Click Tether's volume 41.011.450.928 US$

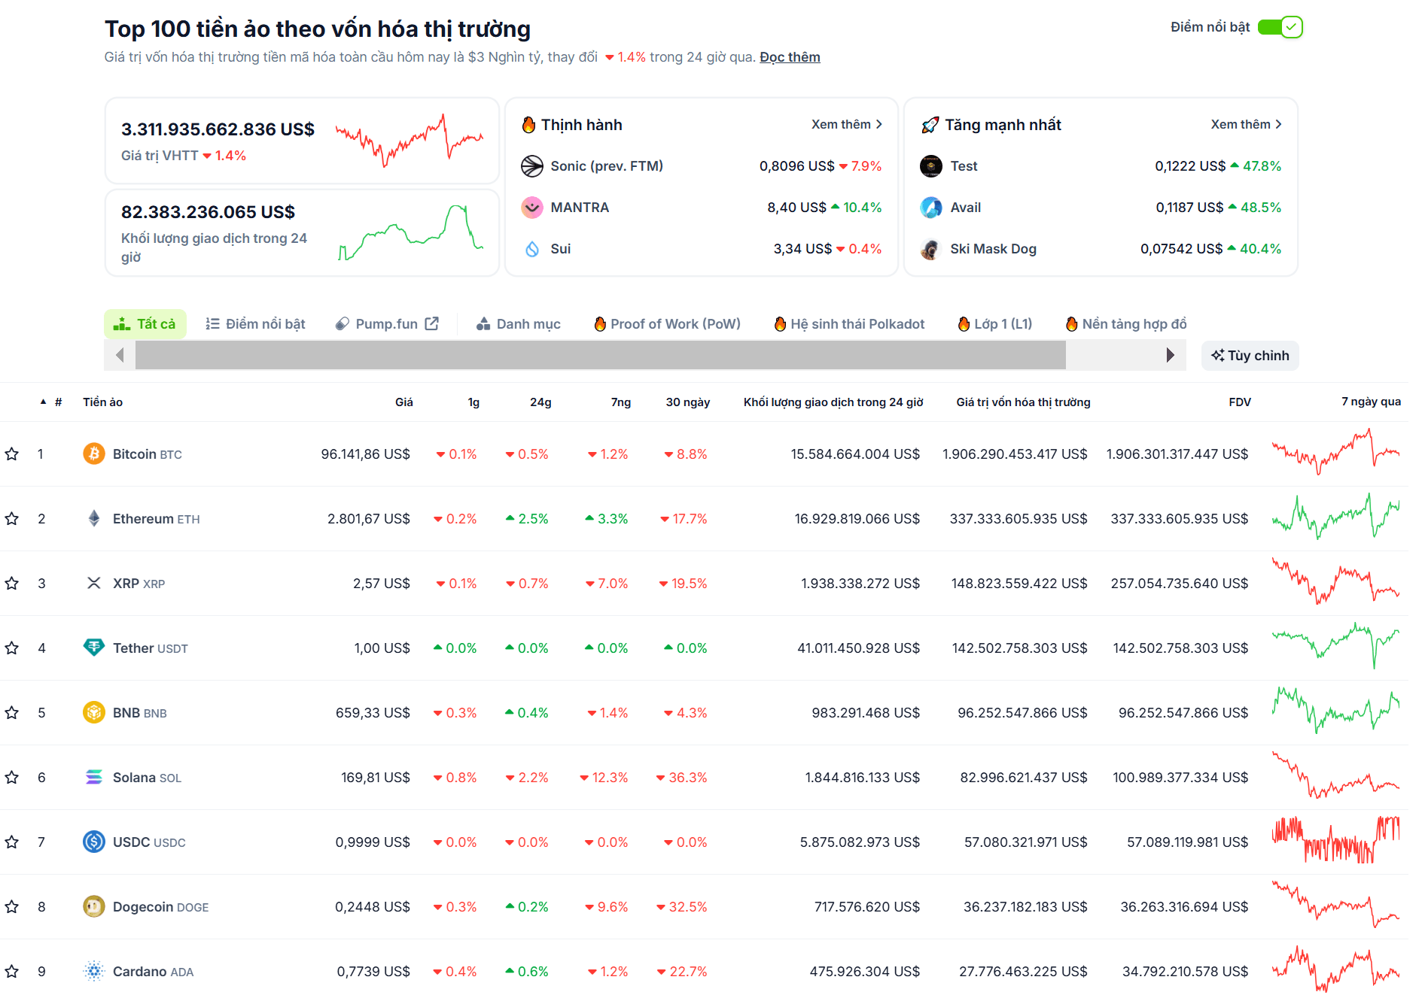point(859,648)
